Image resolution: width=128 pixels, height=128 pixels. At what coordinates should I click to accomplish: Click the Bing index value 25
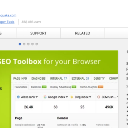click(x=82, y=107)
